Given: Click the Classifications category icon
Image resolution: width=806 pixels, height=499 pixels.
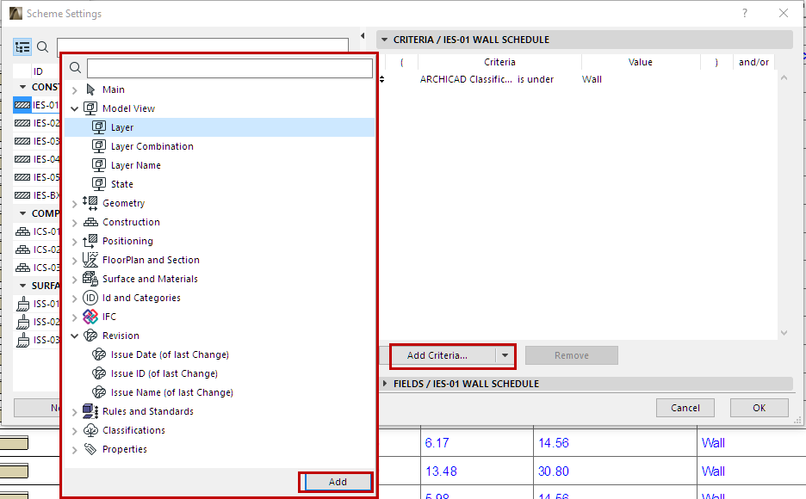Looking at the screenshot, I should [90, 430].
